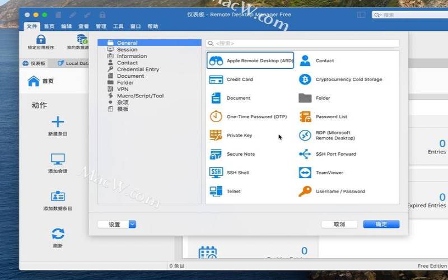Click the 动作 heading text
The image size is (448, 280).
pos(39,105)
